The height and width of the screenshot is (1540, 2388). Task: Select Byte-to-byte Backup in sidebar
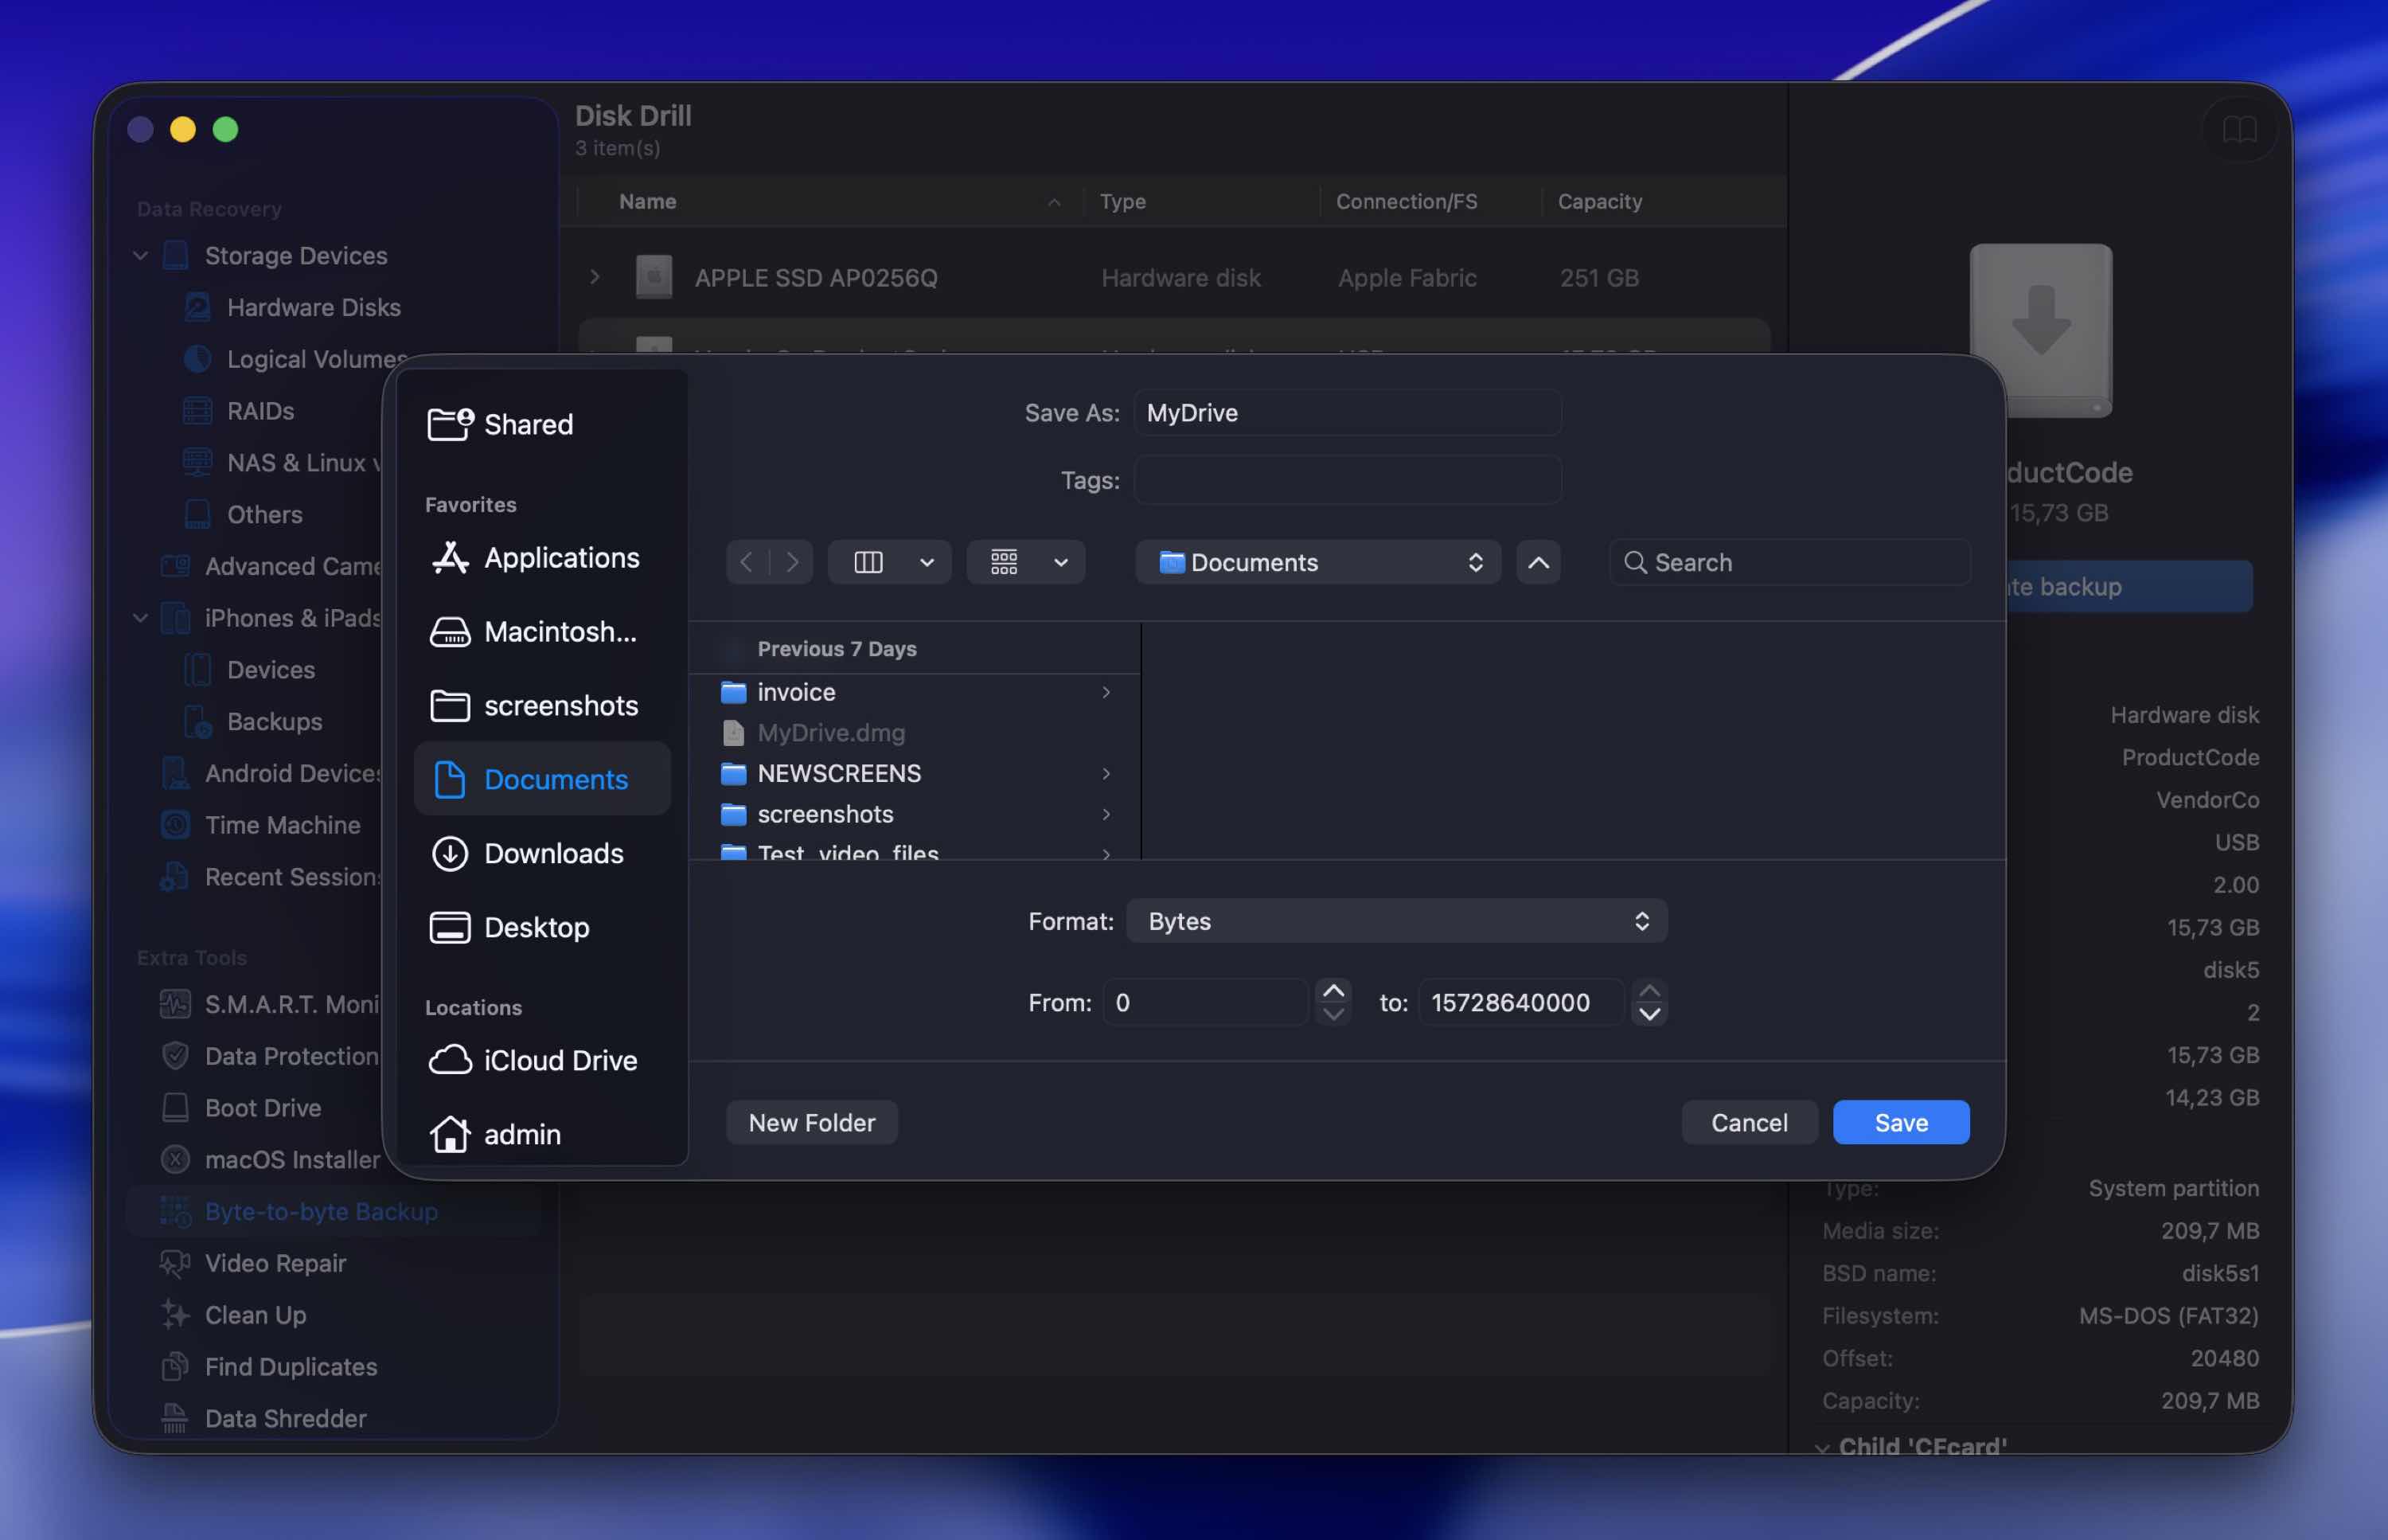point(334,1211)
